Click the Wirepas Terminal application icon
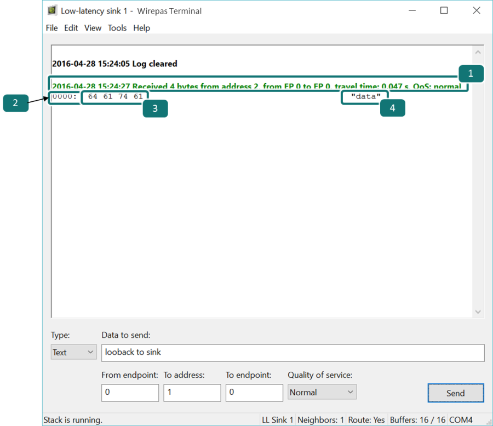Image resolution: width=493 pixels, height=426 pixels. click(52, 10)
